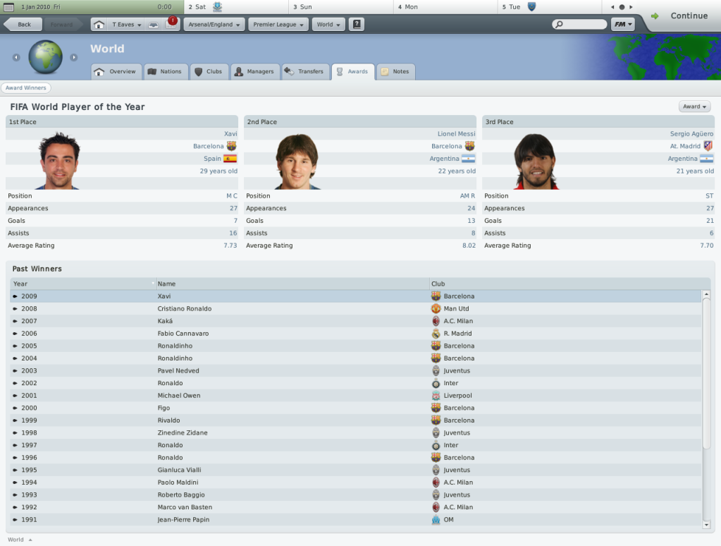The width and height of the screenshot is (721, 546).
Task: Open Lionel Messi's player name link
Action: (456, 133)
